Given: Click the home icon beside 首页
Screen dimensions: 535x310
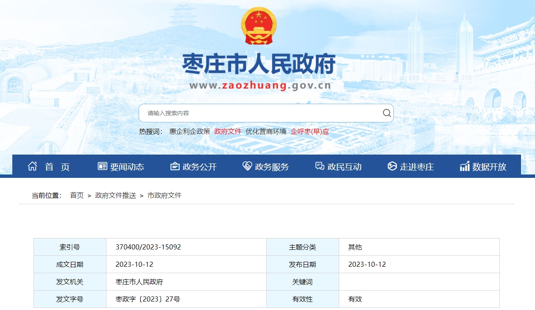Looking at the screenshot, I should pos(32,166).
